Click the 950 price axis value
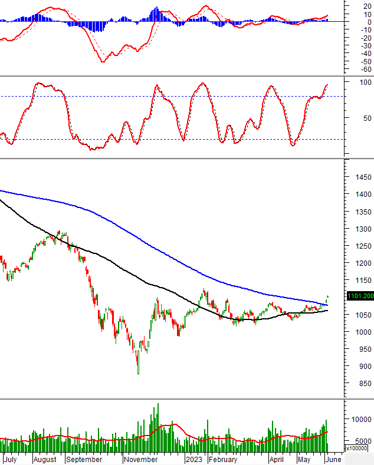 tap(365, 349)
